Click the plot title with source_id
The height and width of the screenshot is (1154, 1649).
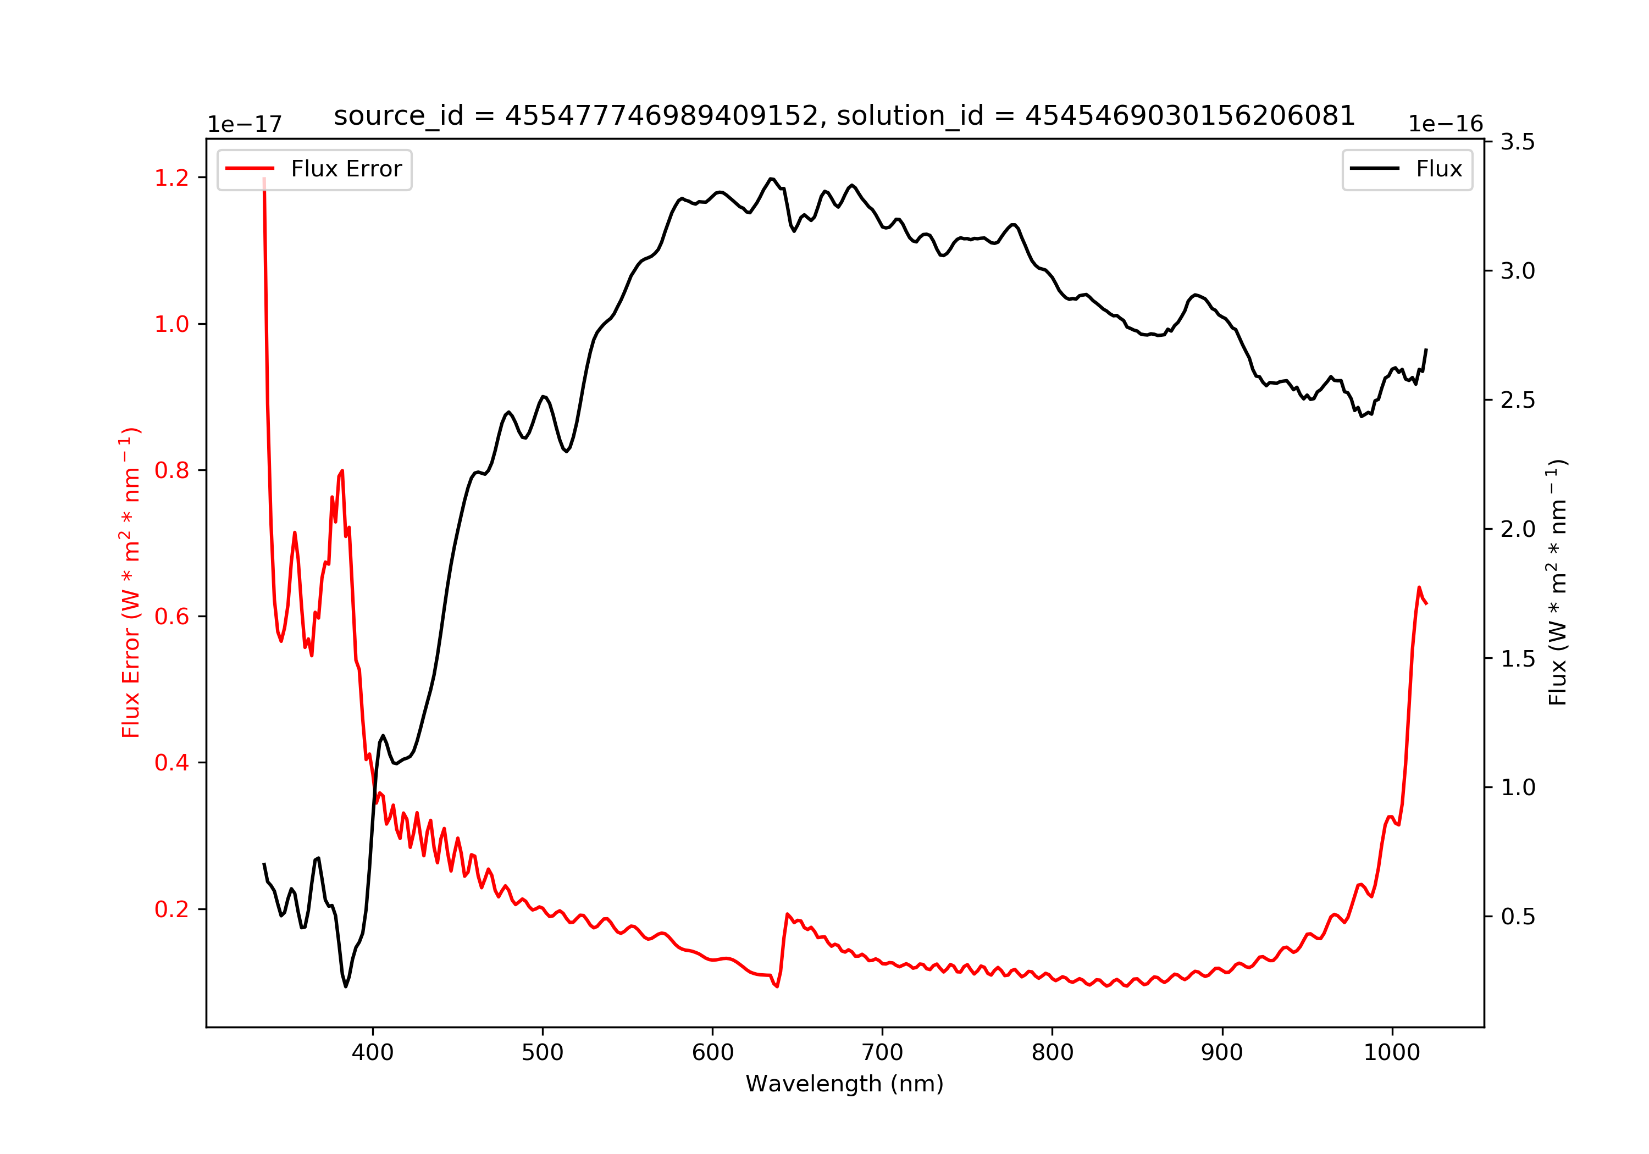[845, 115]
